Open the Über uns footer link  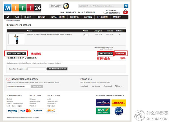click(10, 101)
